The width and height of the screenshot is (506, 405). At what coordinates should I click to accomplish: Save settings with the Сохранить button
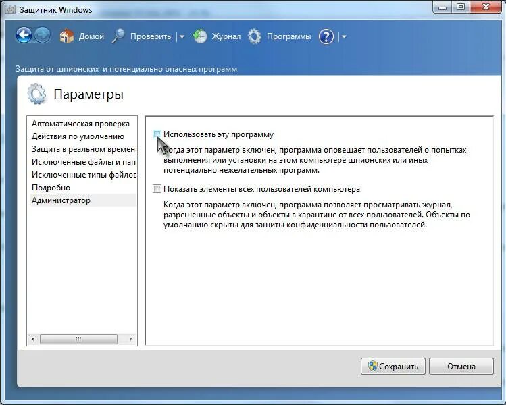point(393,367)
